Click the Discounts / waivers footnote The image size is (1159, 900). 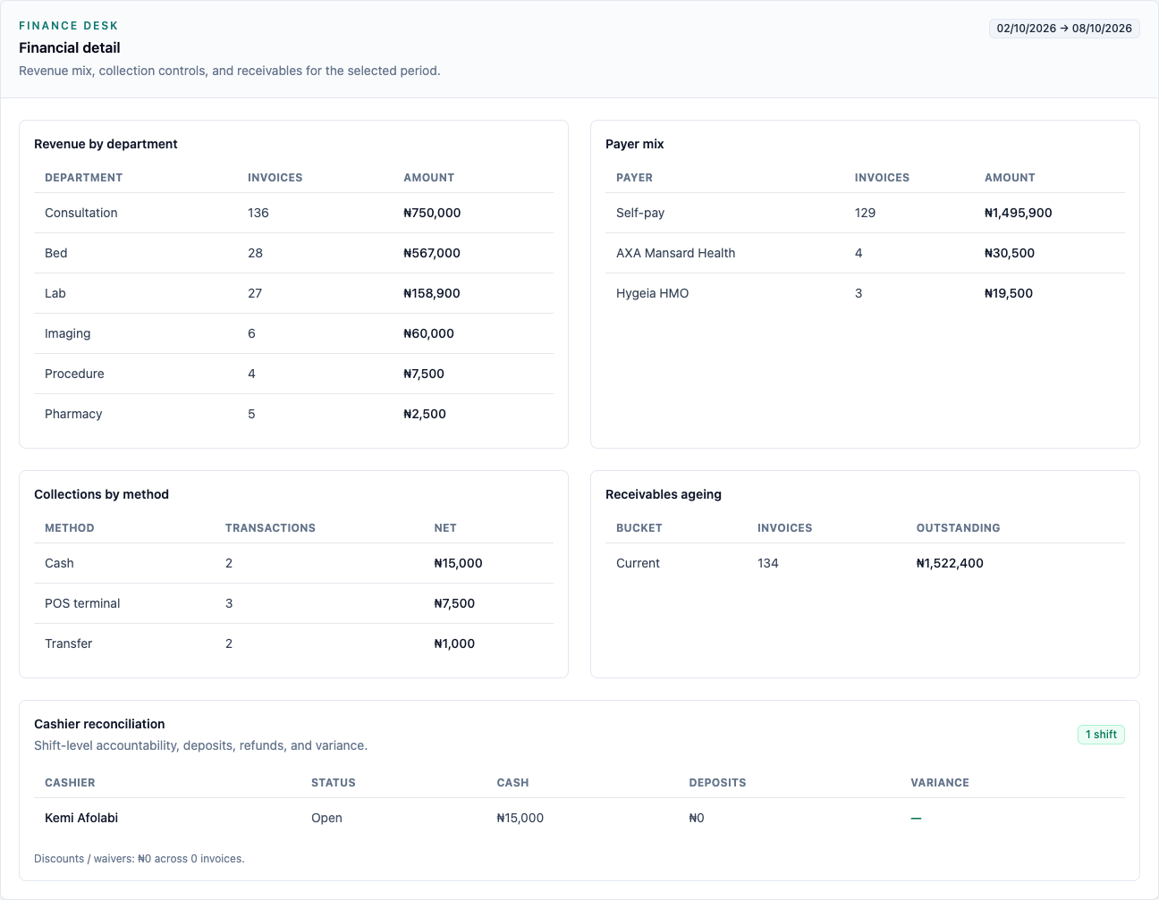[140, 859]
